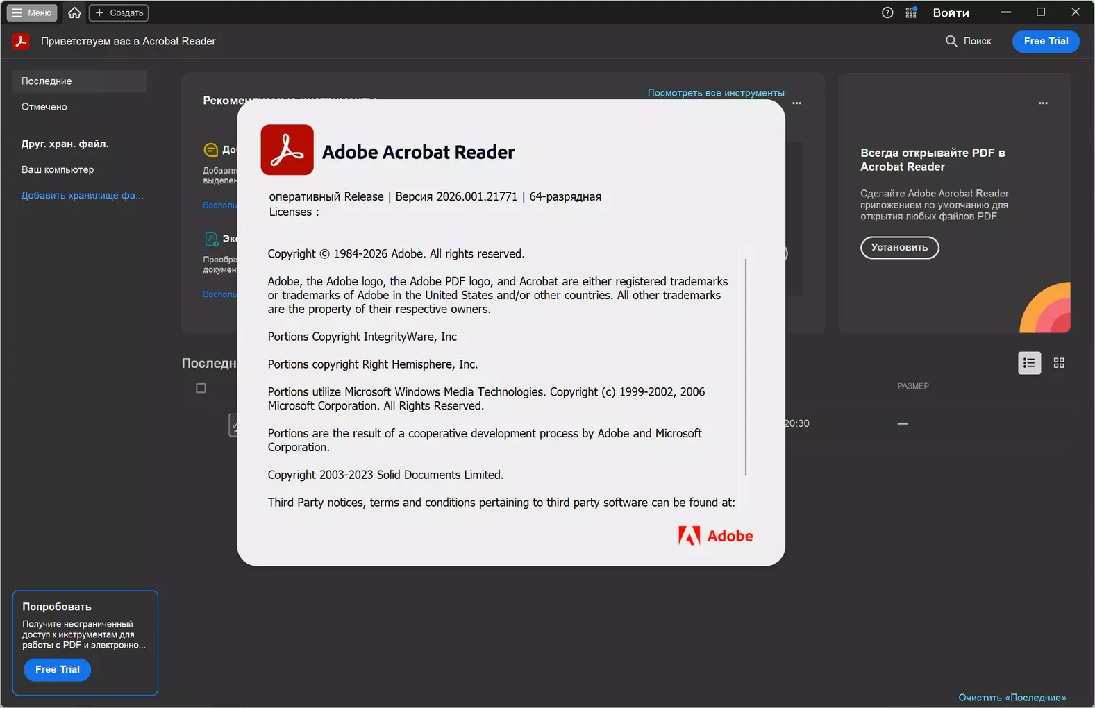Sort by the РАЗМЕР column header
The height and width of the screenshot is (708, 1095).
(x=913, y=386)
